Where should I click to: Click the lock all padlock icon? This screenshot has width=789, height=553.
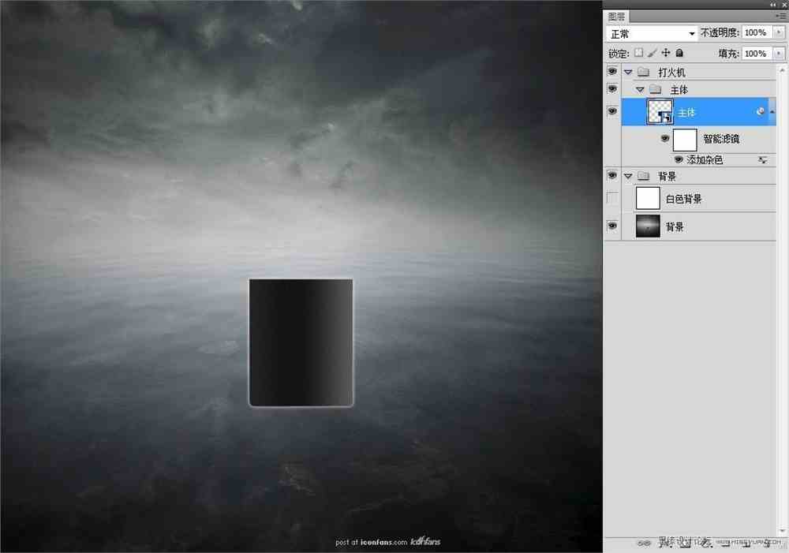tap(679, 53)
